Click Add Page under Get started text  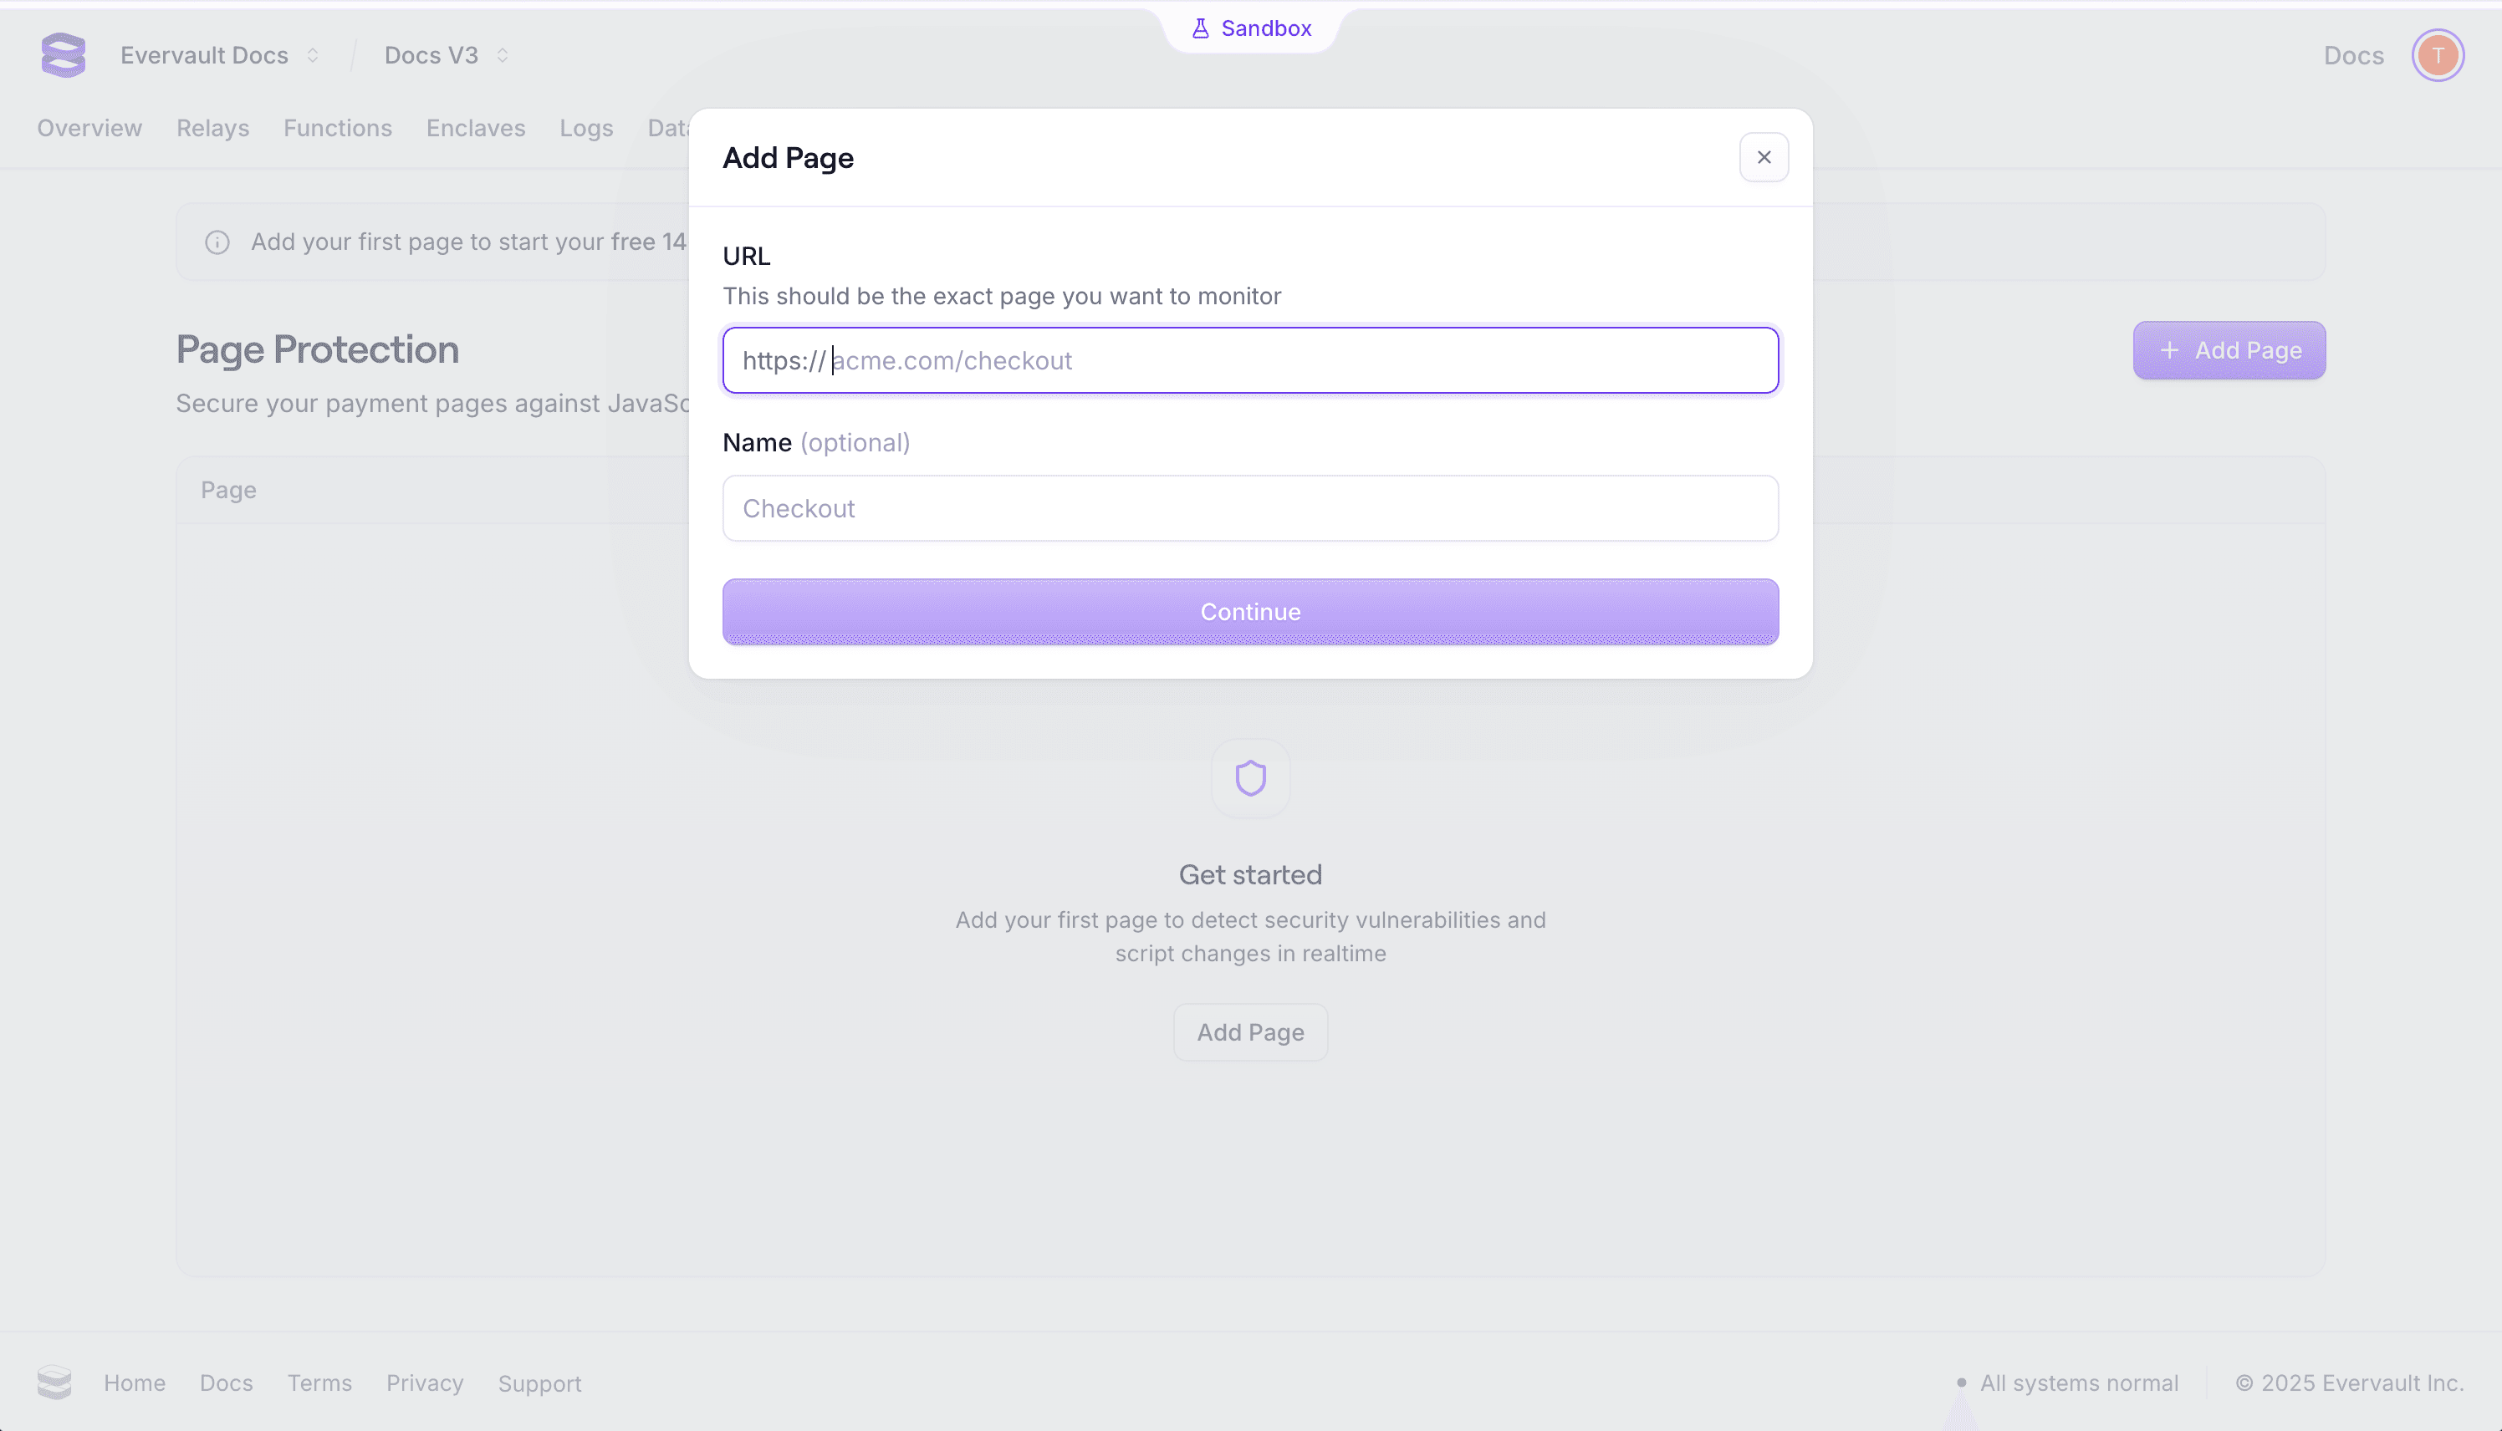(x=1249, y=1031)
